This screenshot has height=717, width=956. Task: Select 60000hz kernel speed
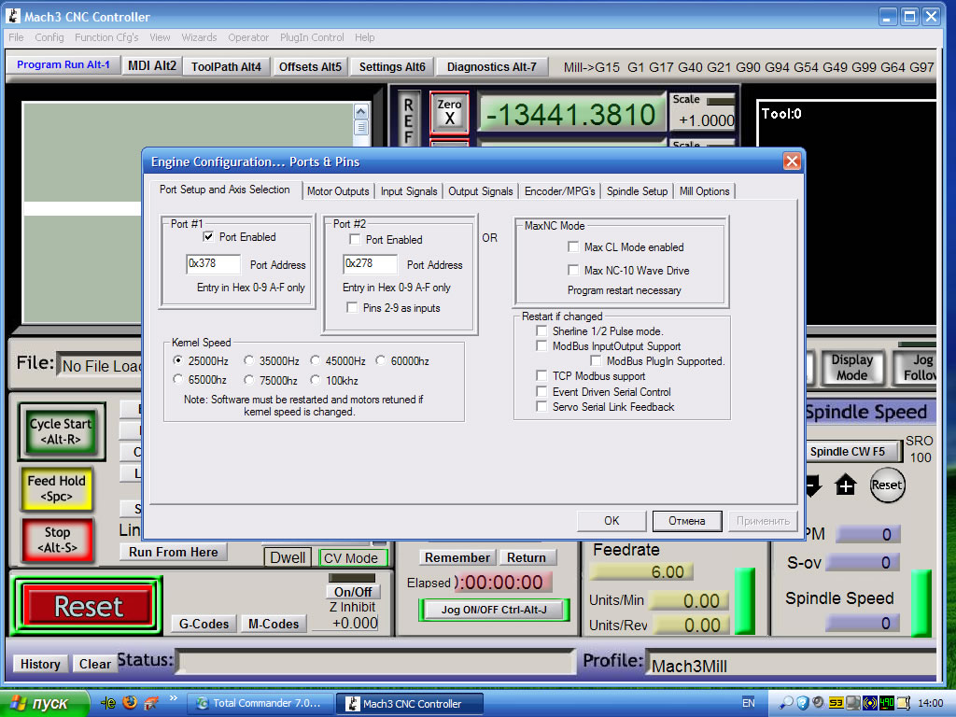(x=381, y=360)
